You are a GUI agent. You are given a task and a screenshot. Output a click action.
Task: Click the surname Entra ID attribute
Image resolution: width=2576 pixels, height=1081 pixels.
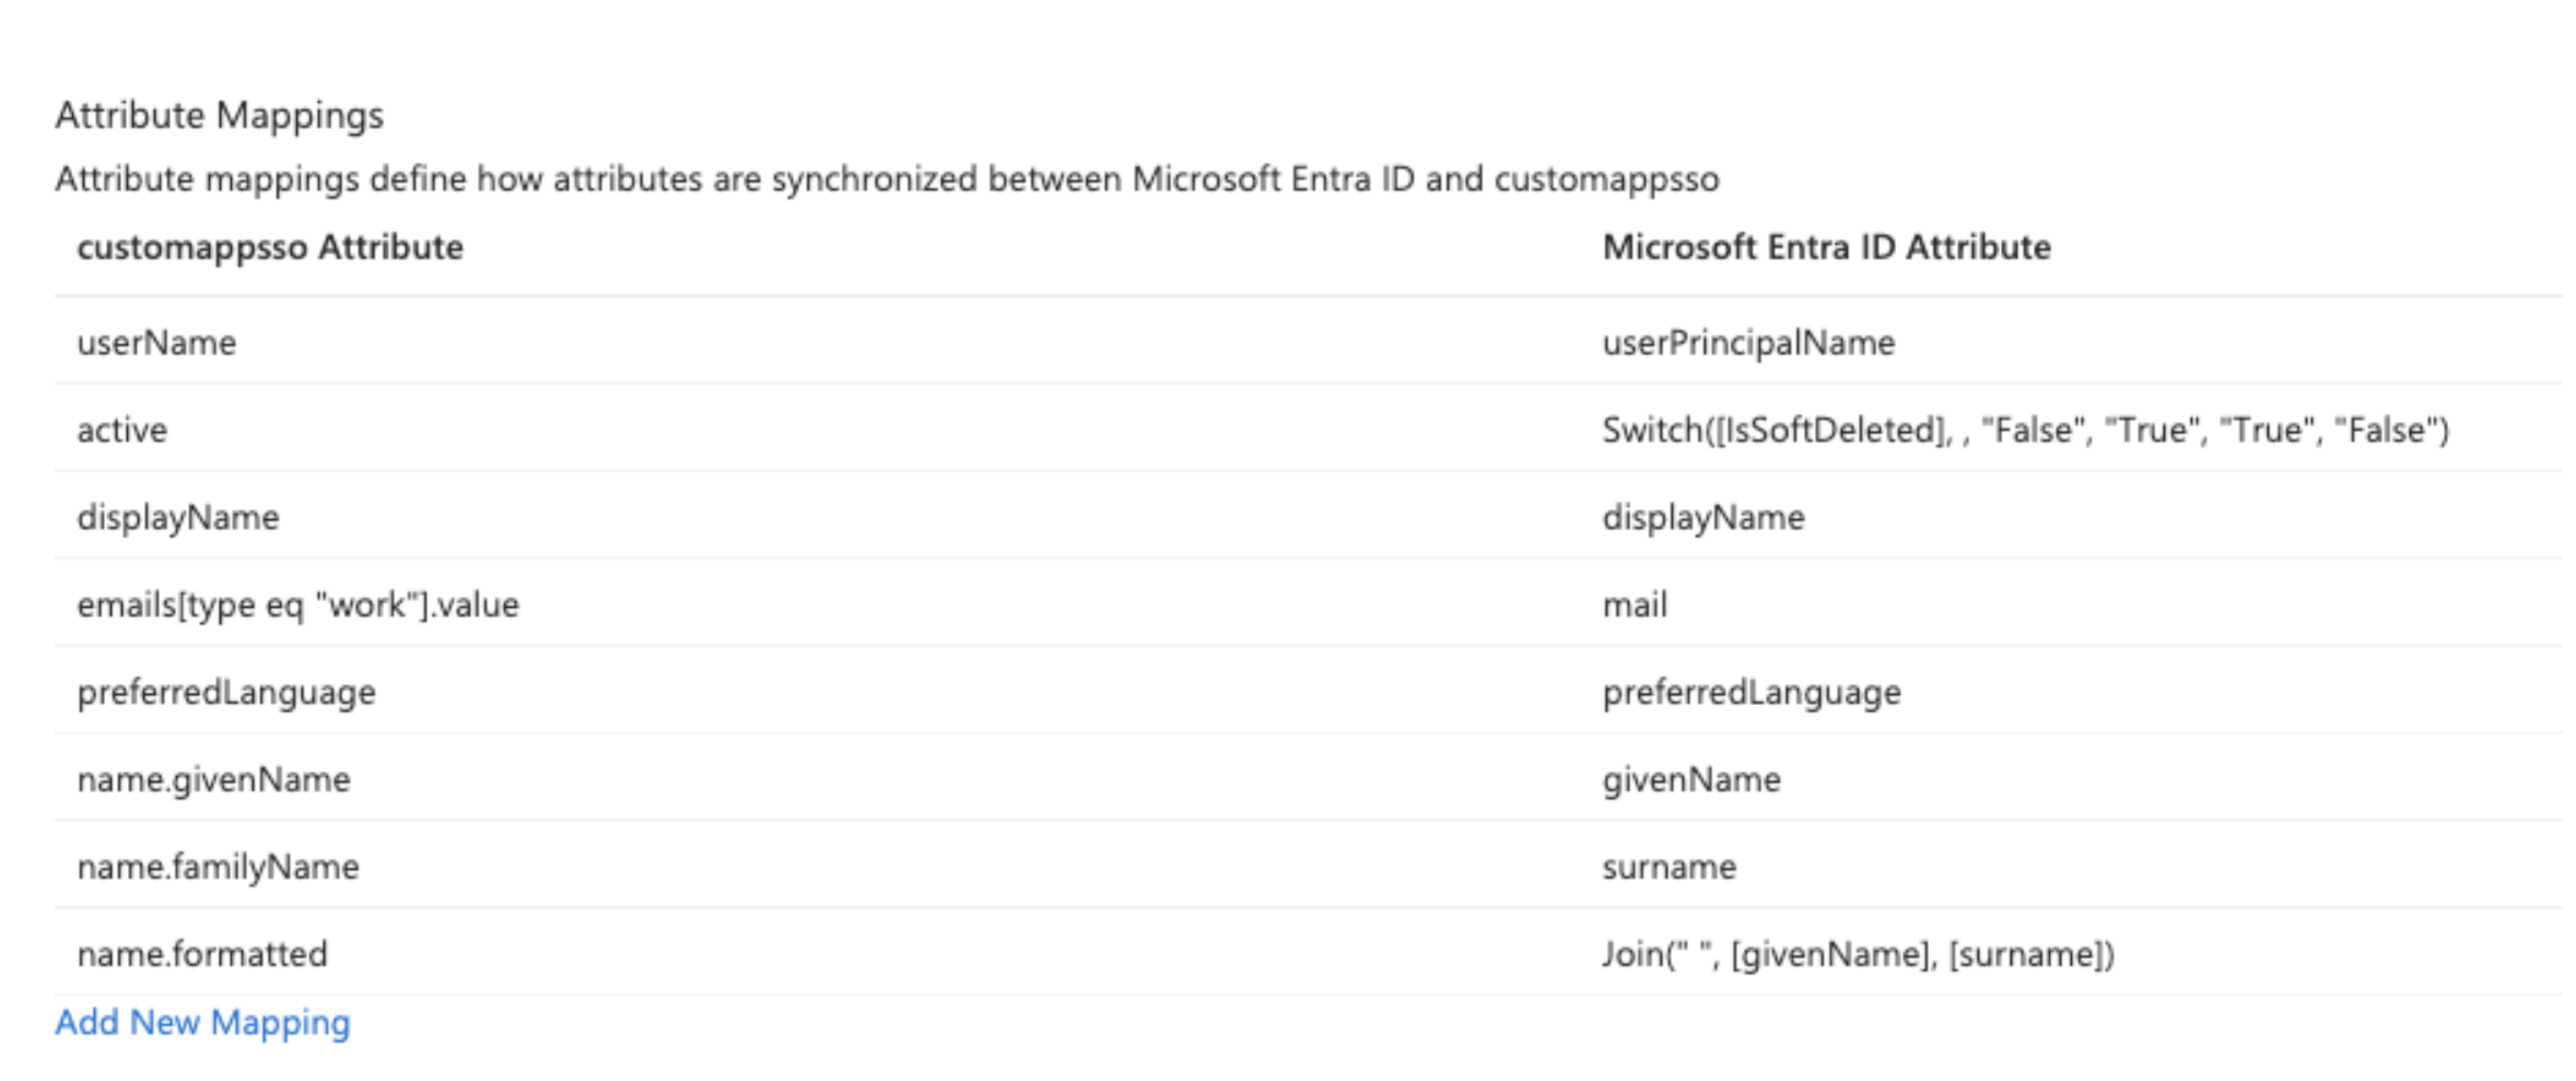pos(1669,867)
